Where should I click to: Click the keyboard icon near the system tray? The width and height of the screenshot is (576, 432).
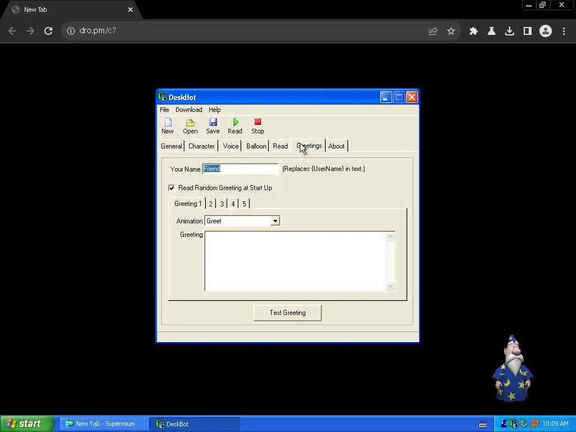pos(483,425)
